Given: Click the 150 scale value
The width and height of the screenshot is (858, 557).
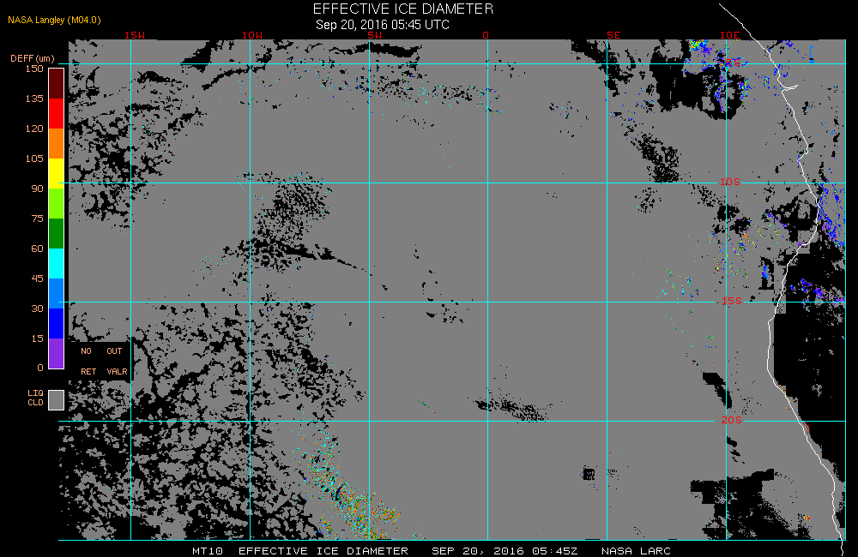Looking at the screenshot, I should click(x=34, y=69).
